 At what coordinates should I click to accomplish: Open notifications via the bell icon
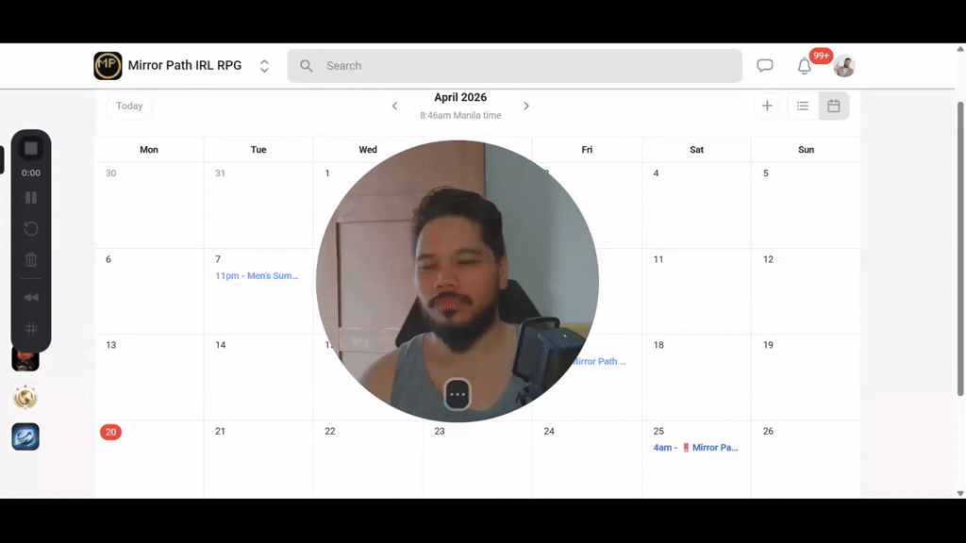click(x=805, y=66)
